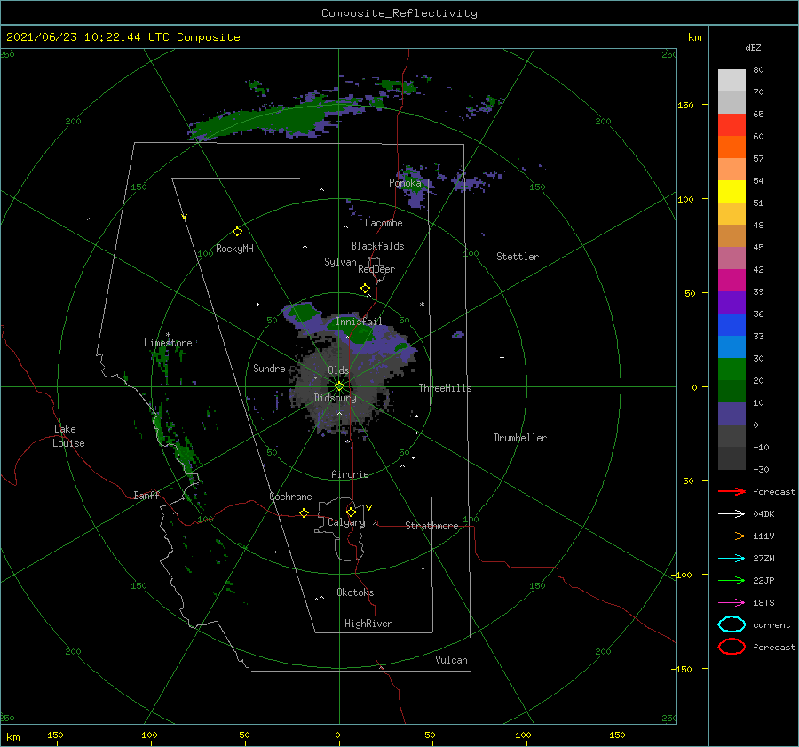Image resolution: width=799 pixels, height=747 pixels.
Task: Click the Lacombe city label
Action: click(x=384, y=223)
